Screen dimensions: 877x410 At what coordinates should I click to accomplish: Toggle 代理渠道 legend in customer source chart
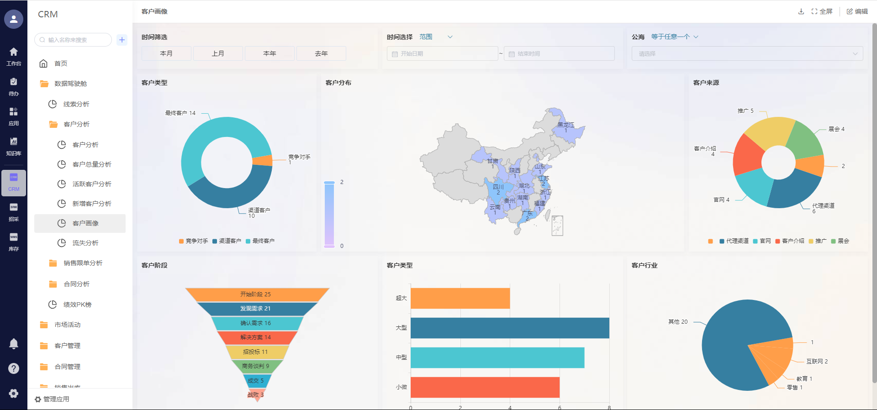click(734, 241)
